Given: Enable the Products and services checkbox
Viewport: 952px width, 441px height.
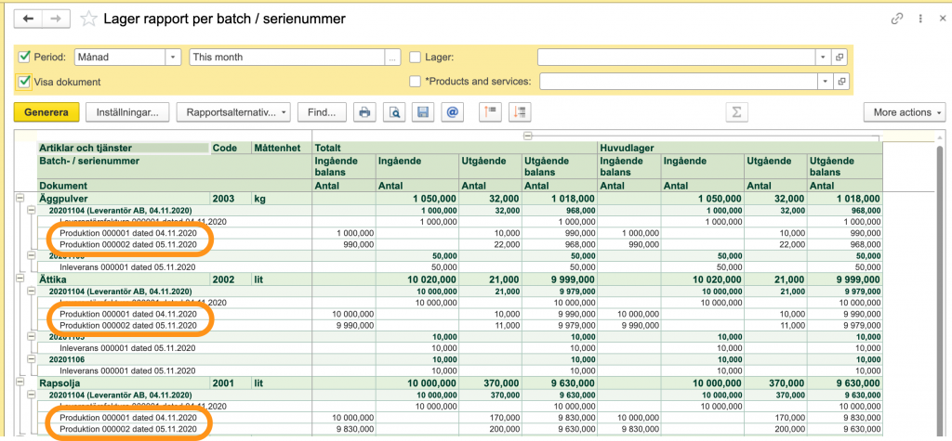Looking at the screenshot, I should 416,82.
